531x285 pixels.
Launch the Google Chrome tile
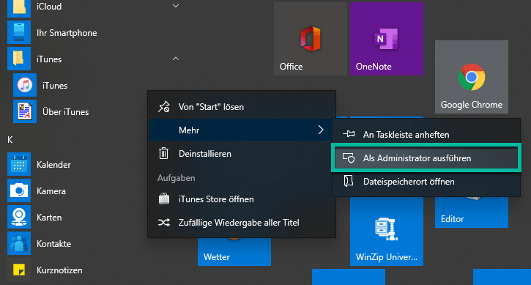tap(472, 77)
